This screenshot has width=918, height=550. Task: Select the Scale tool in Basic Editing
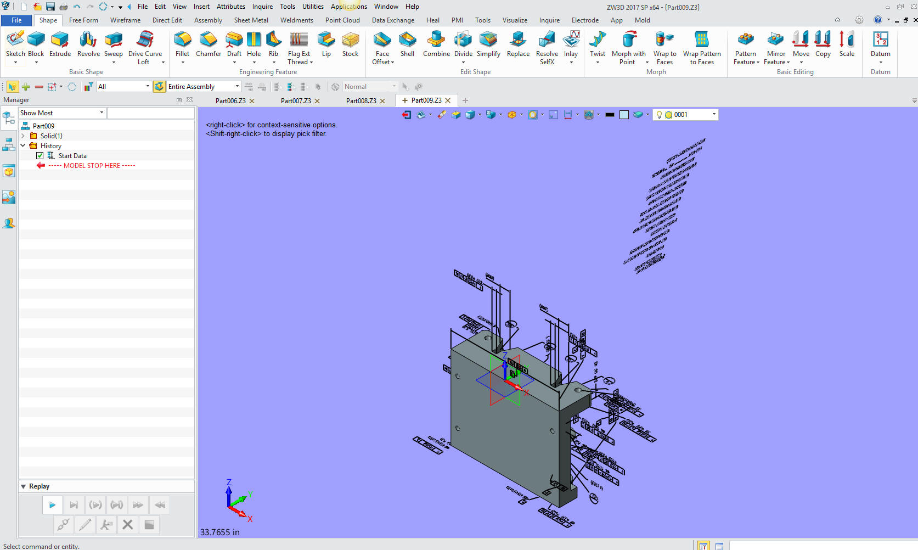point(847,44)
